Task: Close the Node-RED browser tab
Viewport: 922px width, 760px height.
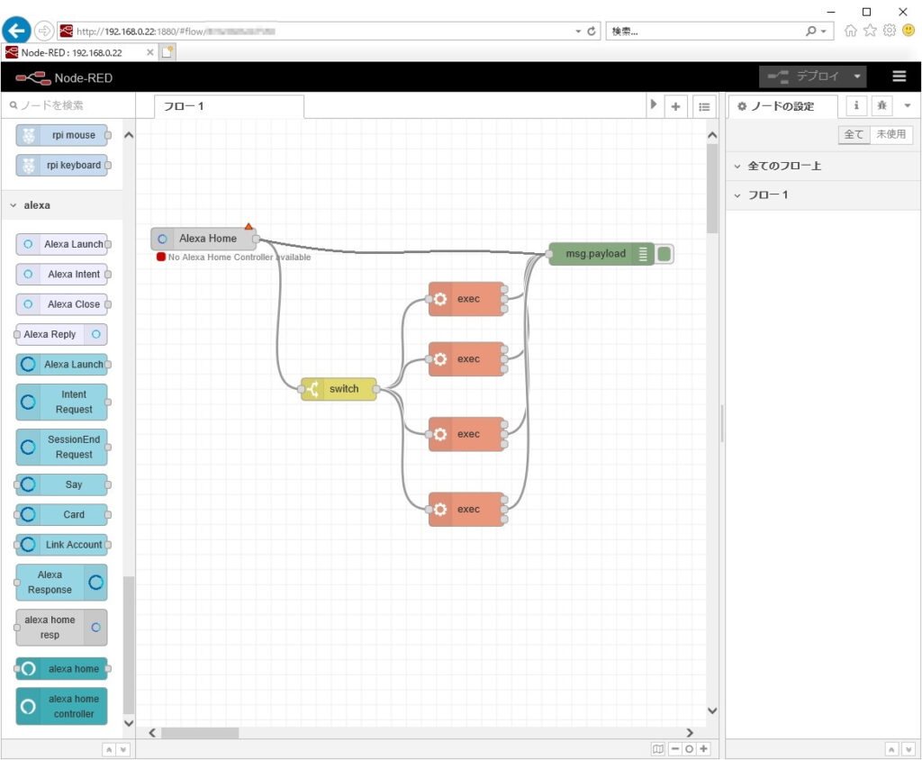Action: [x=150, y=52]
